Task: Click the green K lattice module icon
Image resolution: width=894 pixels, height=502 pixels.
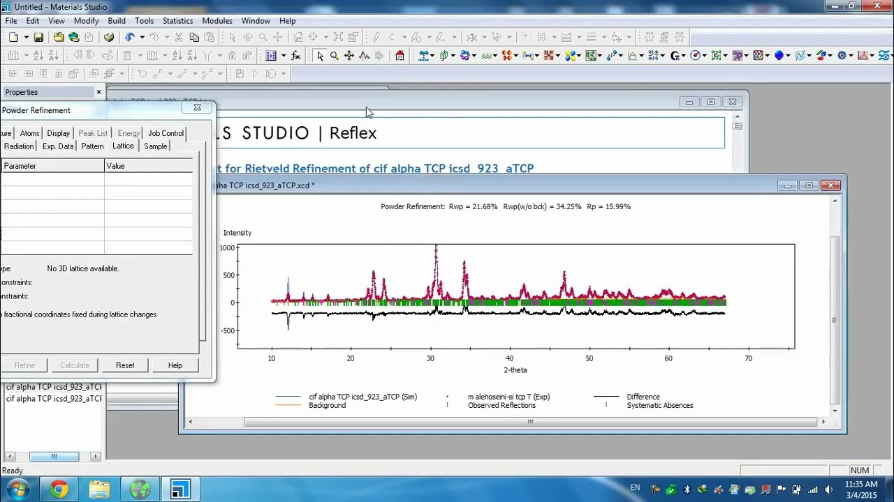Action: [715, 56]
